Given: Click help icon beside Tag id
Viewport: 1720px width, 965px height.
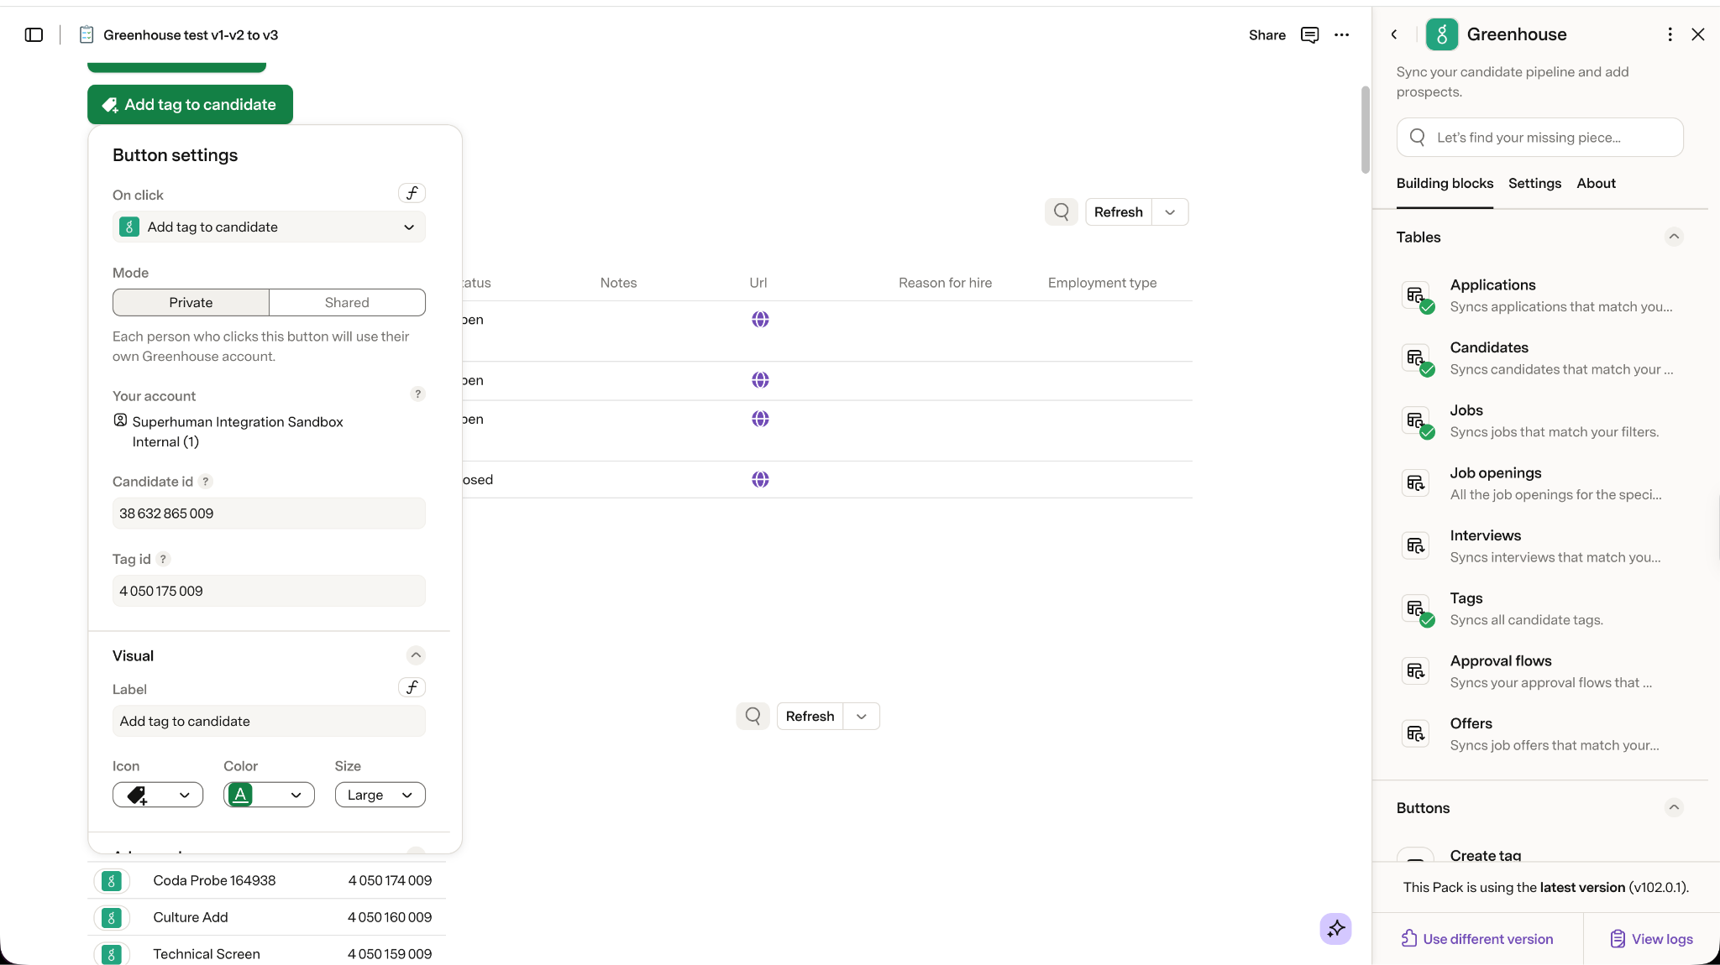Looking at the screenshot, I should 163,559.
